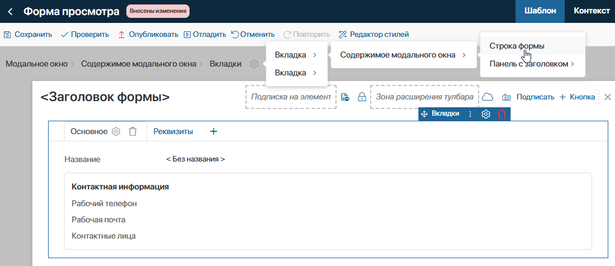
Task: Select Вкладки in the breadcrumb
Action: point(225,64)
